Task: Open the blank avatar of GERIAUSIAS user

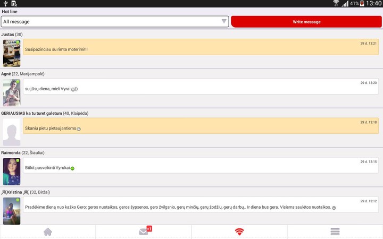Action: click(12, 132)
